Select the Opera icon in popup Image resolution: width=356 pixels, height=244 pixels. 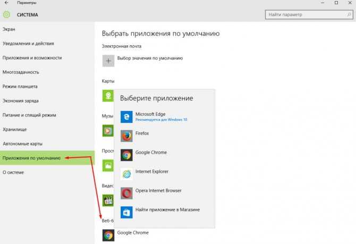point(126,193)
